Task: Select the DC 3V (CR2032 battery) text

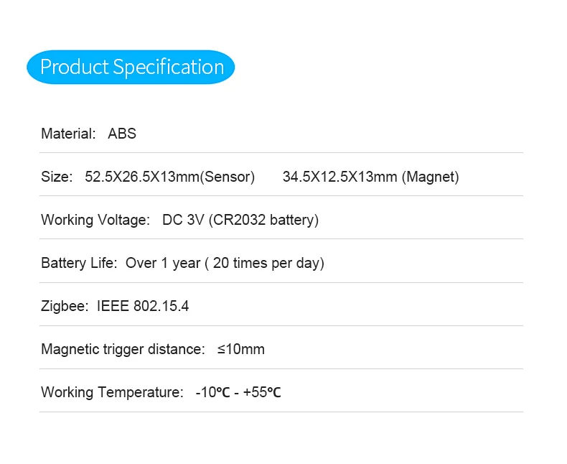Action: click(240, 220)
